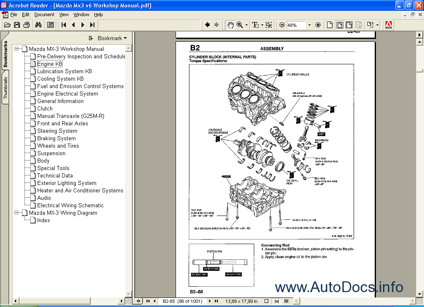424x307 pixels.
Task: Click the status bar show/hide navigation pane button
Action: click(x=138, y=301)
